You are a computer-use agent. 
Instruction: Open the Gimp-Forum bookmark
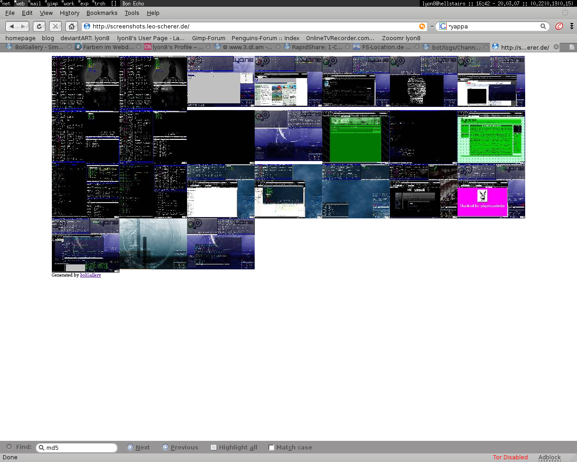(208, 38)
